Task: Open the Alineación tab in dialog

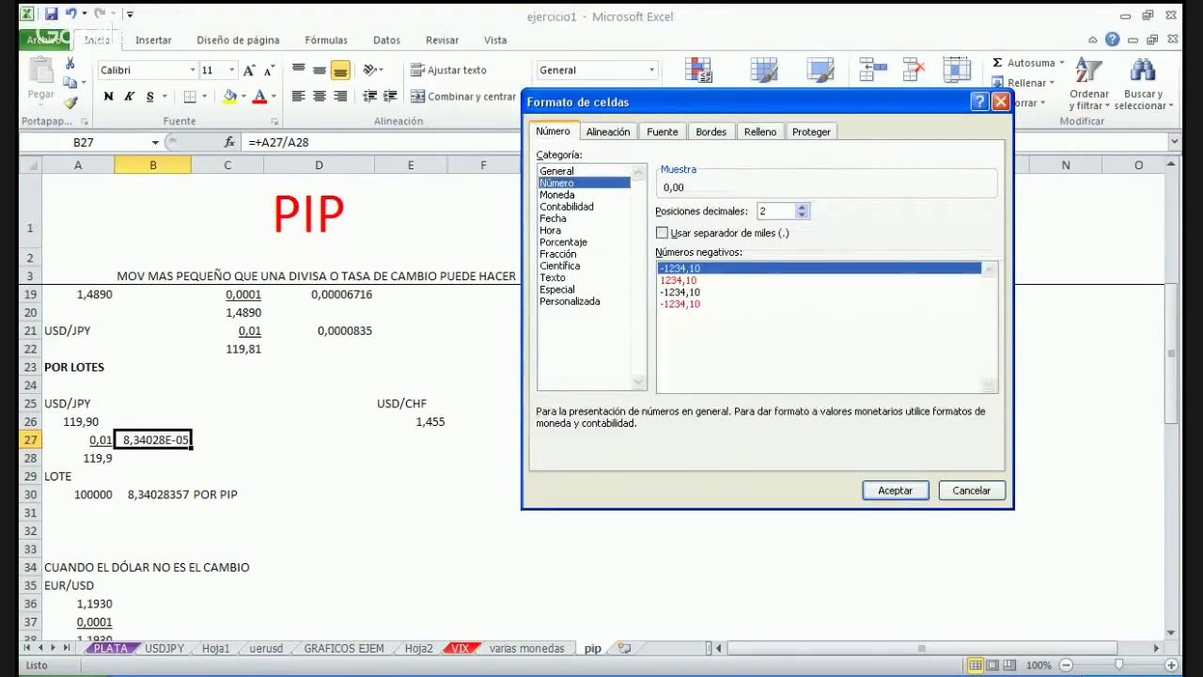Action: tap(608, 132)
